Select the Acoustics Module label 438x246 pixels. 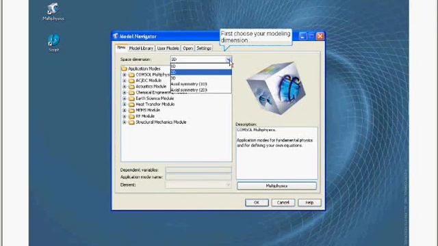point(151,87)
